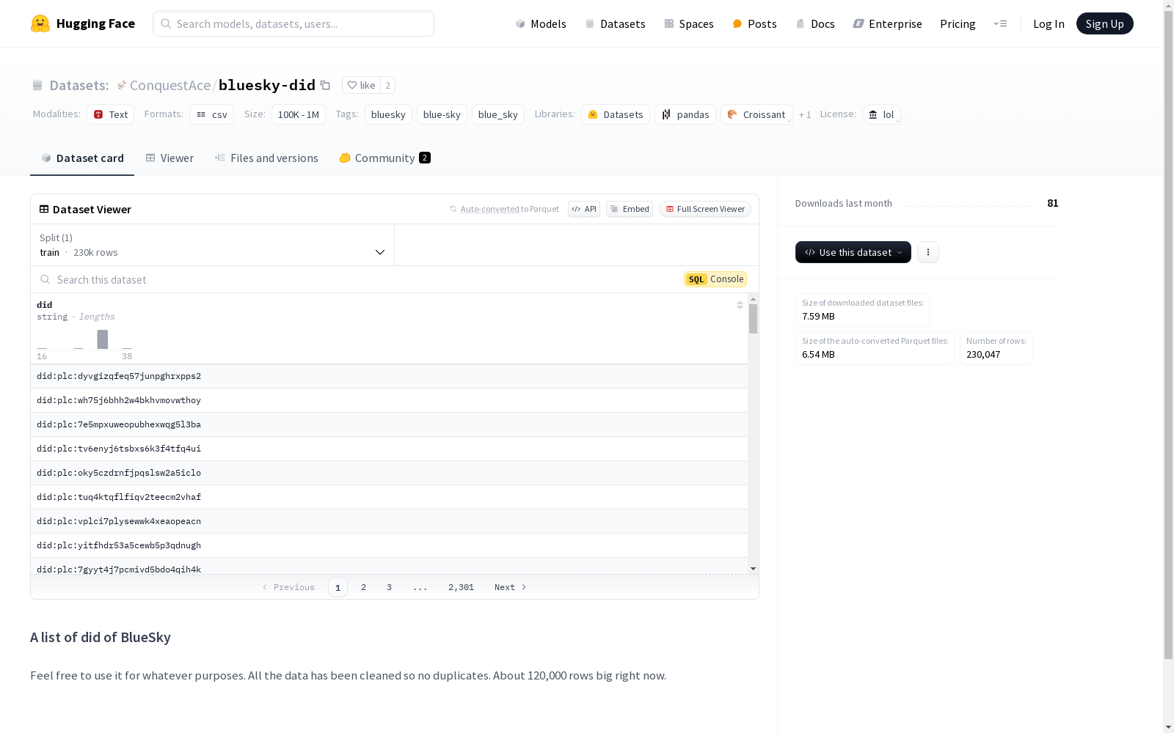The height and width of the screenshot is (733, 1174).
Task: Select row did:plc:wh75j6bhh2w4bkhvmovwthoy
Action: coord(389,400)
